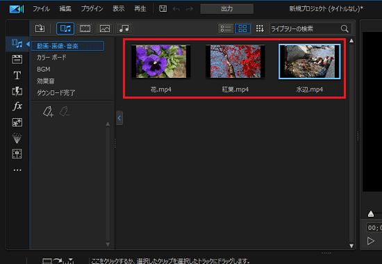Image resolution: width=382 pixels, height=264 pixels.
Task: Toggle the audio-only filter button
Action: 124,28
